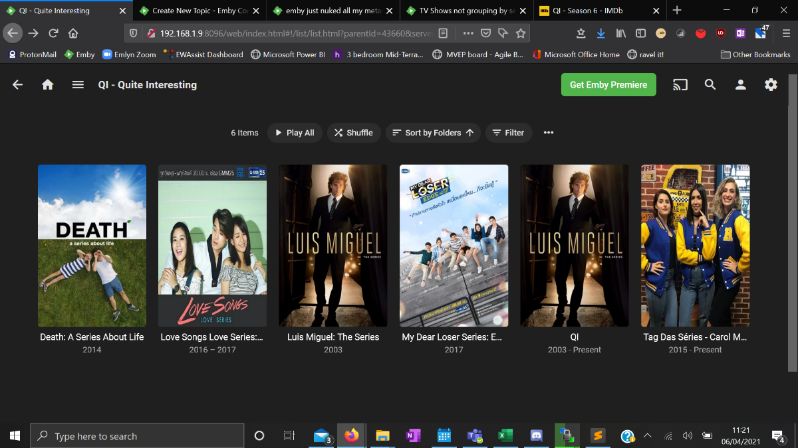Open the My Dear Loser Series poster
Image resolution: width=798 pixels, height=448 pixels.
454,246
